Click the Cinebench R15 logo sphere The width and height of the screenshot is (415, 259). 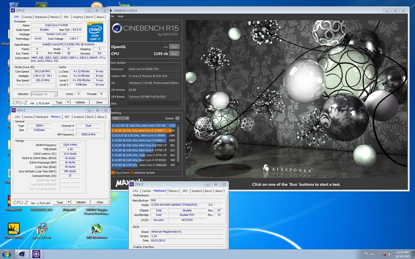click(117, 28)
